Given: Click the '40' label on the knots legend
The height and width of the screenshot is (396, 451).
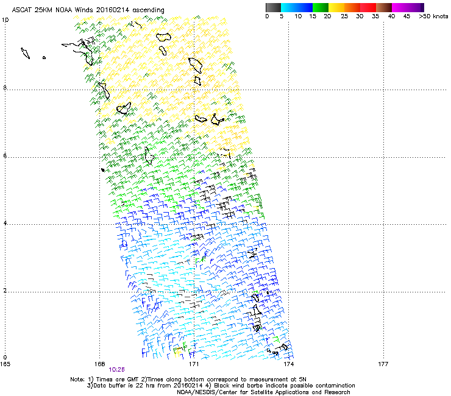Looking at the screenshot, I should 391,16.
